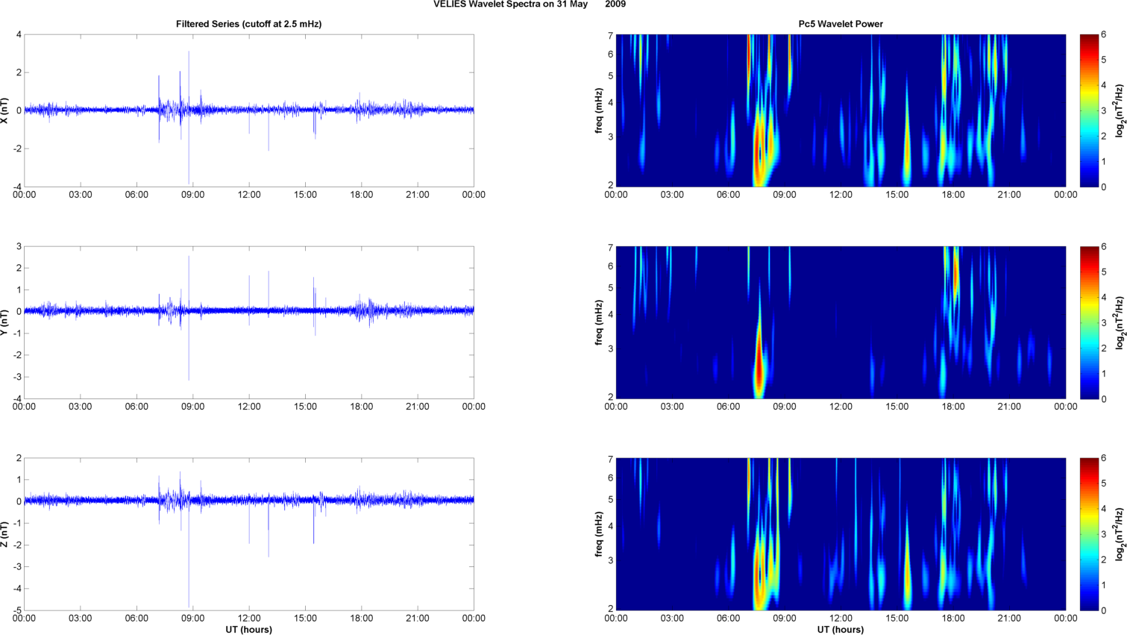Select 'freq (mHz)' label of the middle spectrogram

pyautogui.click(x=599, y=322)
